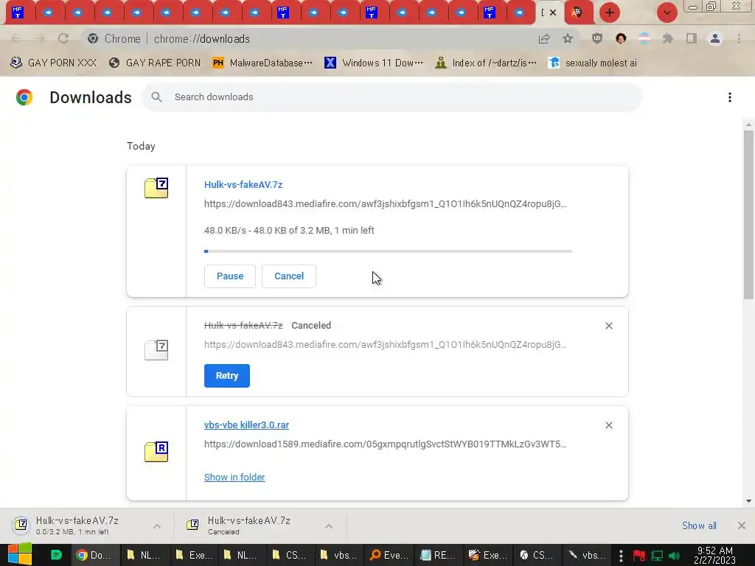755x566 pixels.
Task: Expand options for the Canceled shelf download
Action: tap(329, 526)
